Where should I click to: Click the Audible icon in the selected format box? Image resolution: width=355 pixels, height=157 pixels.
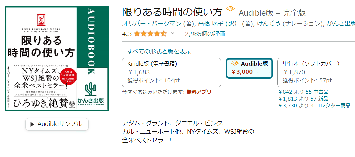(234, 64)
